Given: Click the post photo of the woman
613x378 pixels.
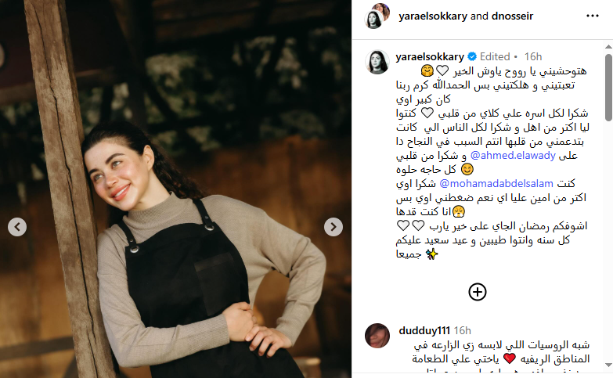Looking at the screenshot, I should (x=175, y=189).
